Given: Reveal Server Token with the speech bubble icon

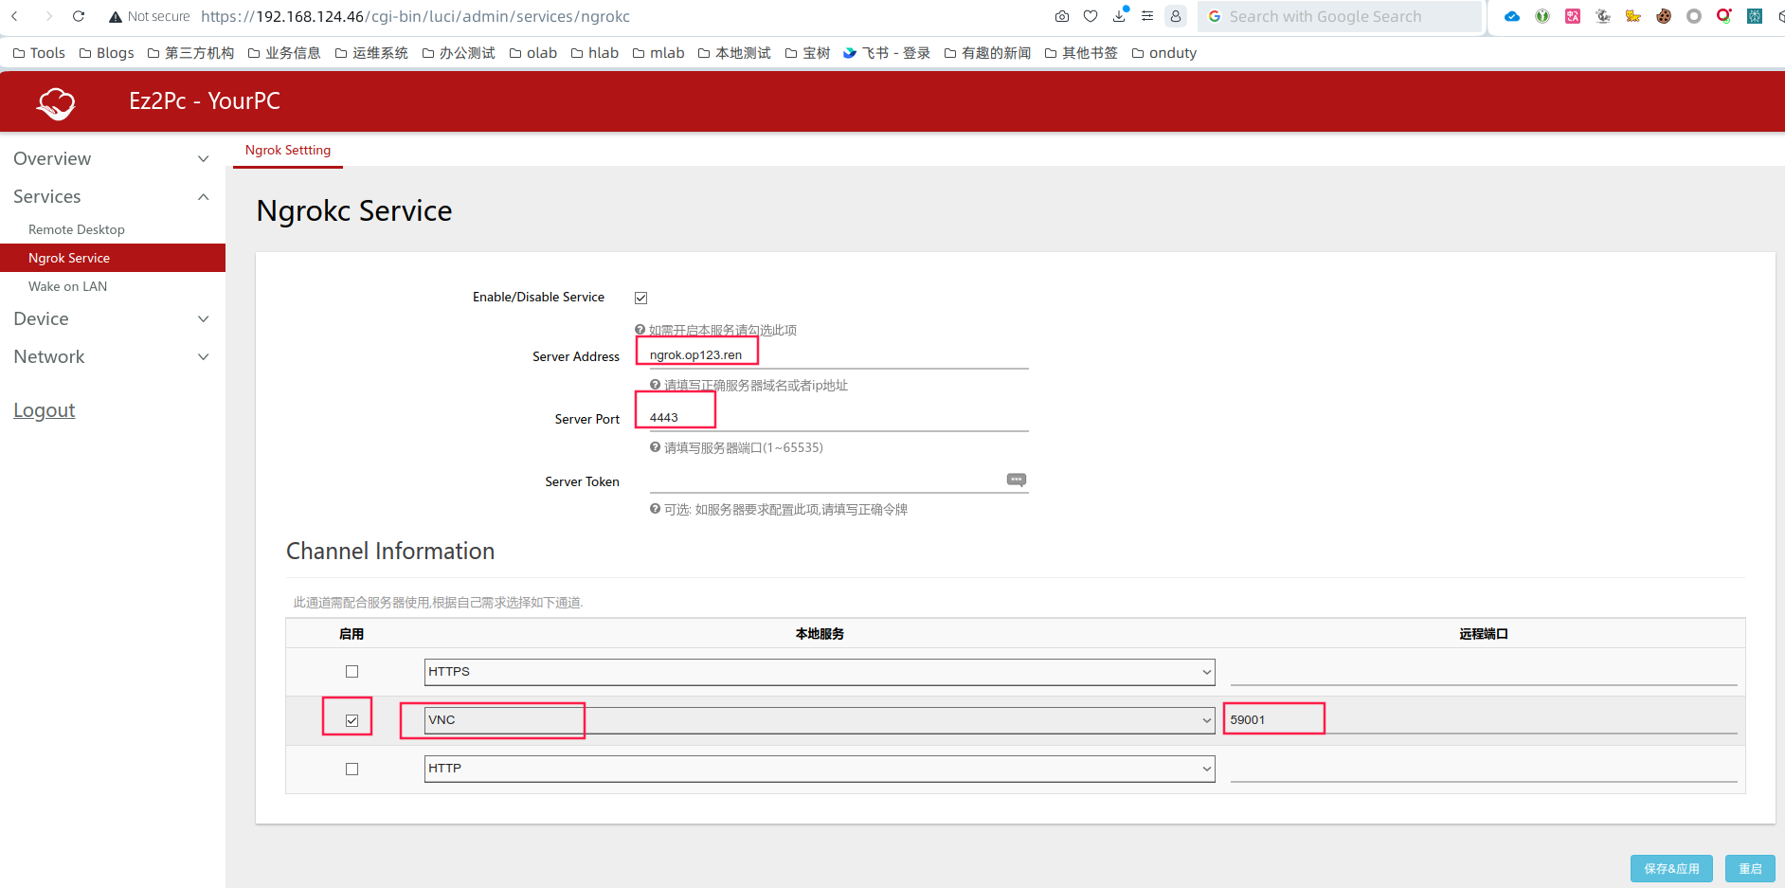Looking at the screenshot, I should (1016, 480).
